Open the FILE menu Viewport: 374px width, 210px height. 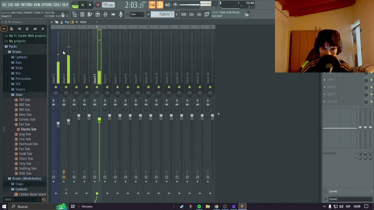coord(4,5)
